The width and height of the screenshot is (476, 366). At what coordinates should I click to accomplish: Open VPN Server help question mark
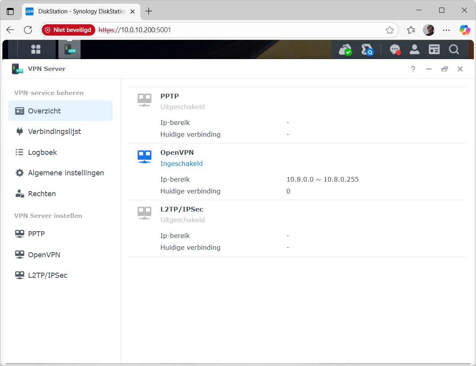point(413,69)
